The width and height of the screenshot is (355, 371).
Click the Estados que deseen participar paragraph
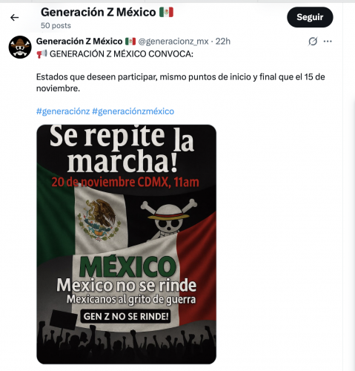(x=180, y=82)
